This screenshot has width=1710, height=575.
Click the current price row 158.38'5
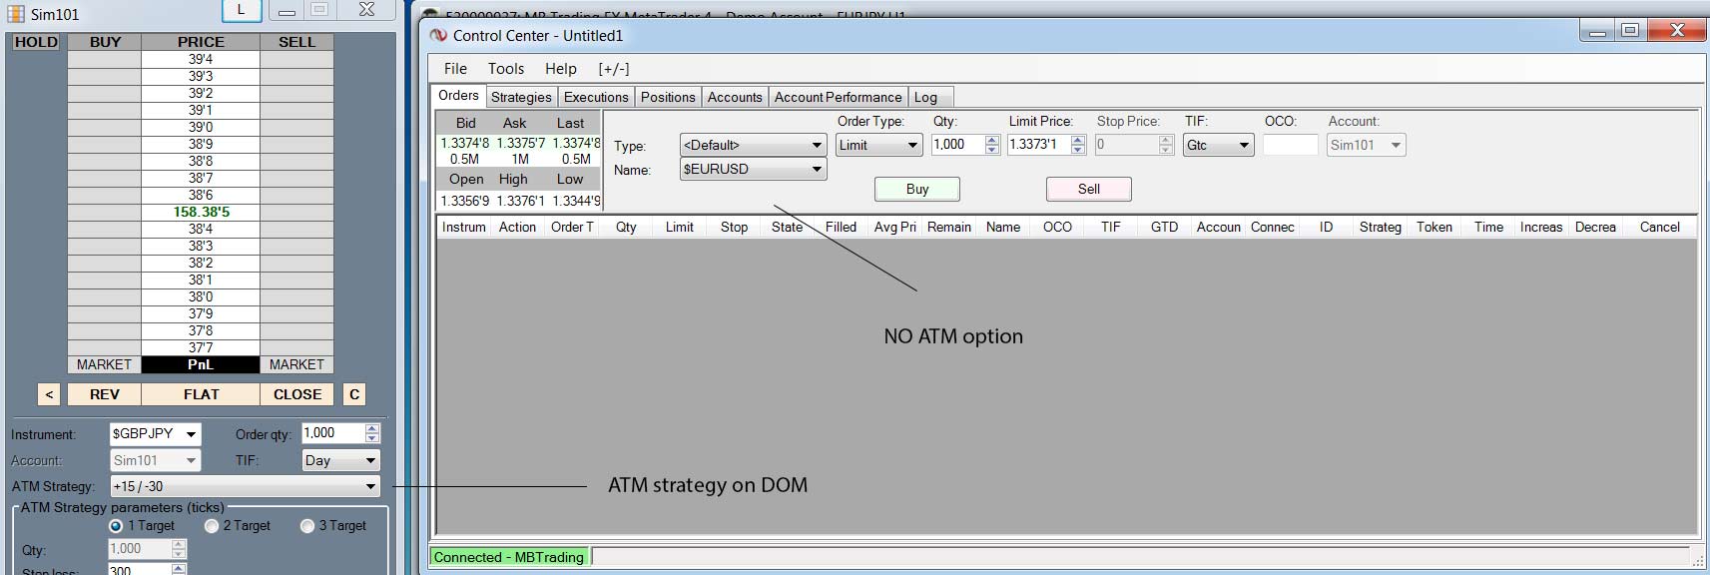click(x=201, y=212)
